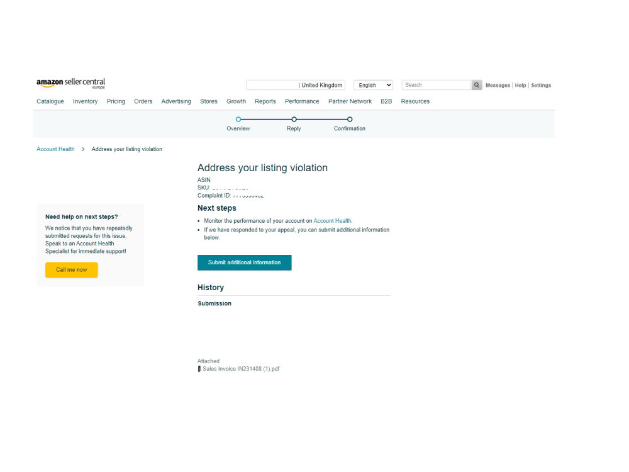Viewport: 629px width, 472px height.
Task: Click in the Search input field
Action: point(436,85)
